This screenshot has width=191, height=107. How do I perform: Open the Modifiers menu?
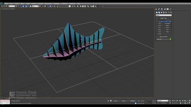click(34, 4)
